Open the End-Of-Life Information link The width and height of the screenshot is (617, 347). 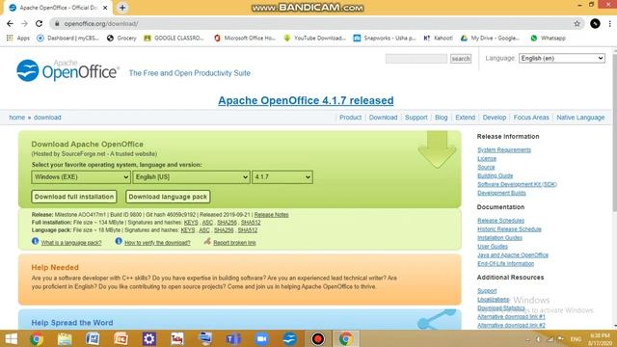(x=505, y=263)
